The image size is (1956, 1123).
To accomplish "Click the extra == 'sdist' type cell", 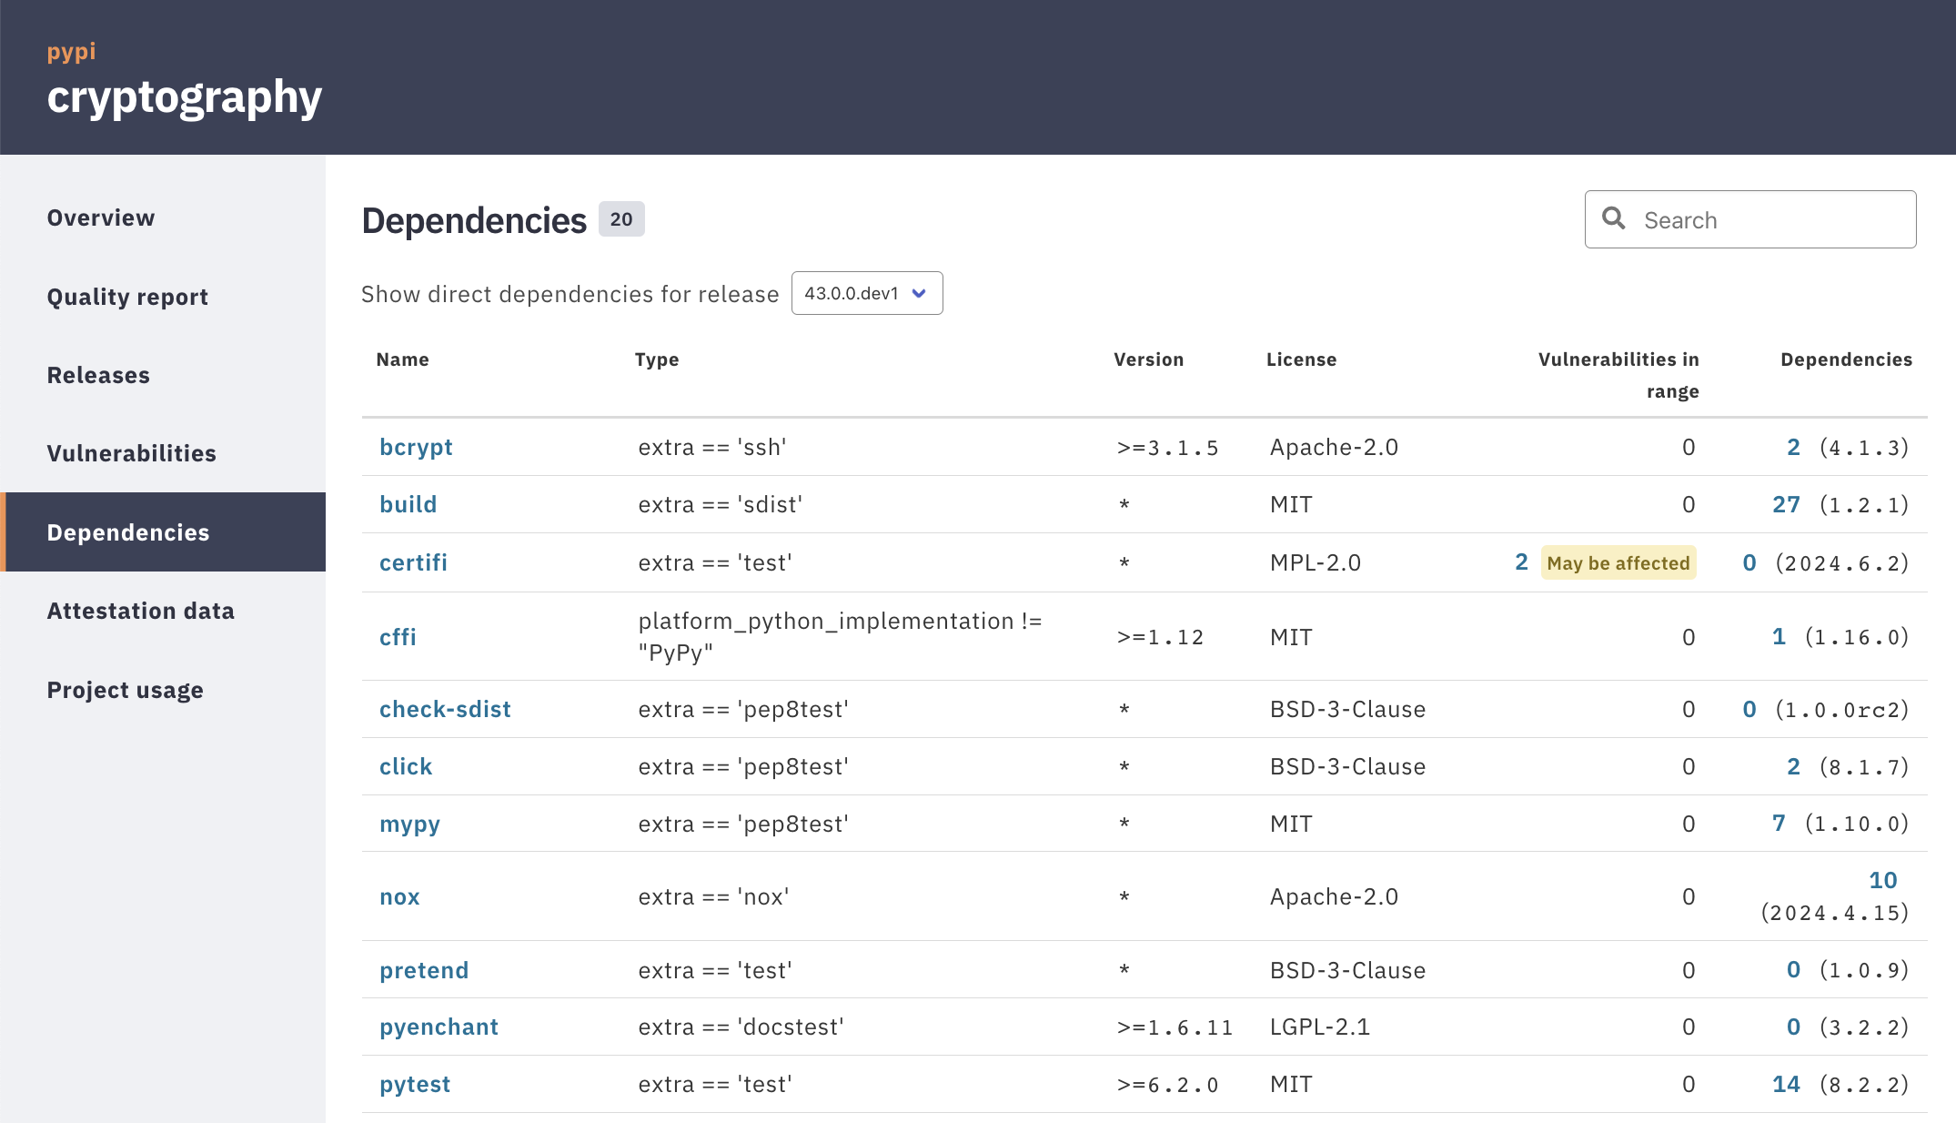I will click(x=720, y=504).
